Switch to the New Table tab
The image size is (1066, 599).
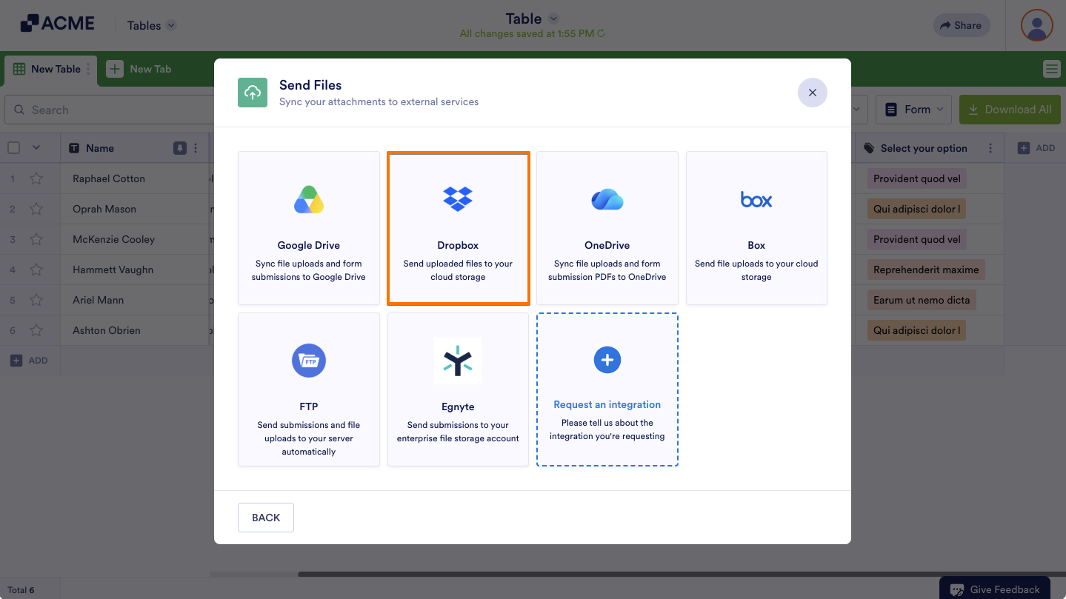(50, 69)
